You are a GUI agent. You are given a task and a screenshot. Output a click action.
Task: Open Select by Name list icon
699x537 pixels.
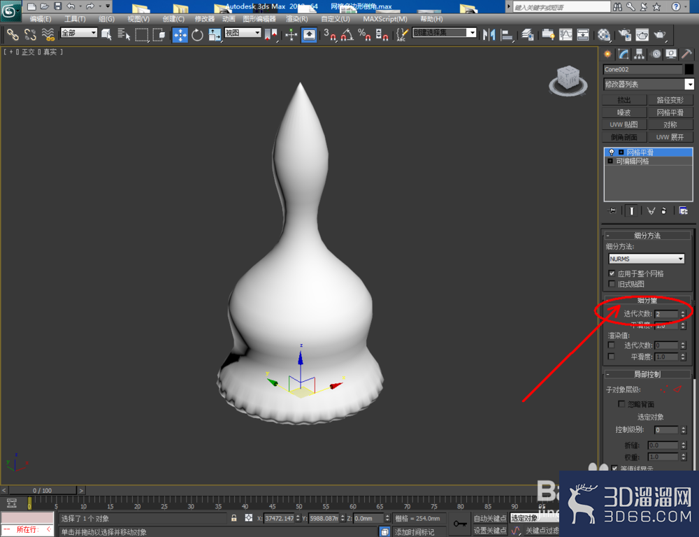tap(124, 34)
